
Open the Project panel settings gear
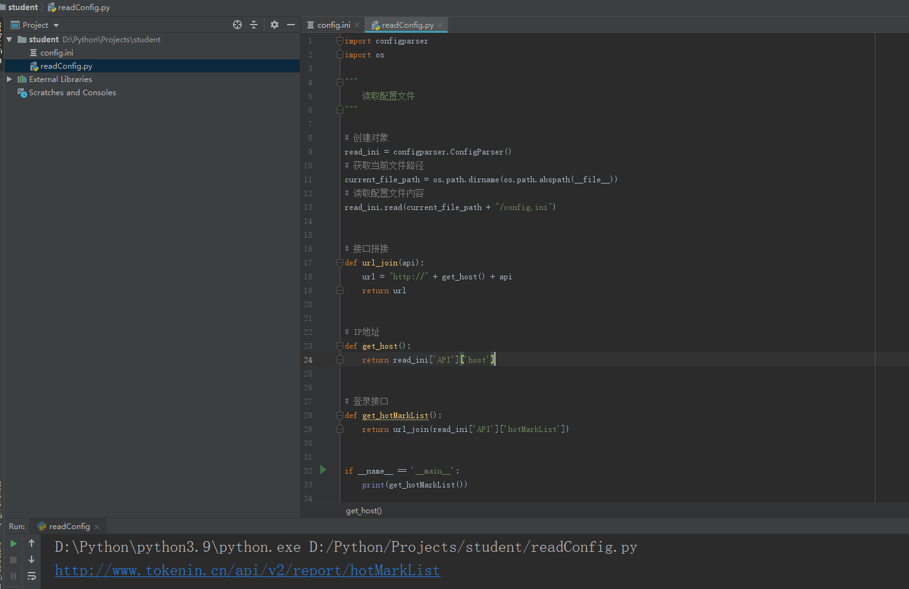click(x=274, y=25)
